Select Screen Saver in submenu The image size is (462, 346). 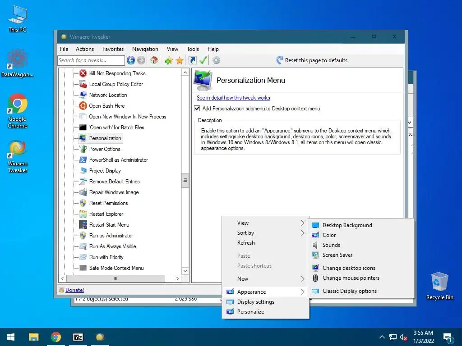(360, 255)
